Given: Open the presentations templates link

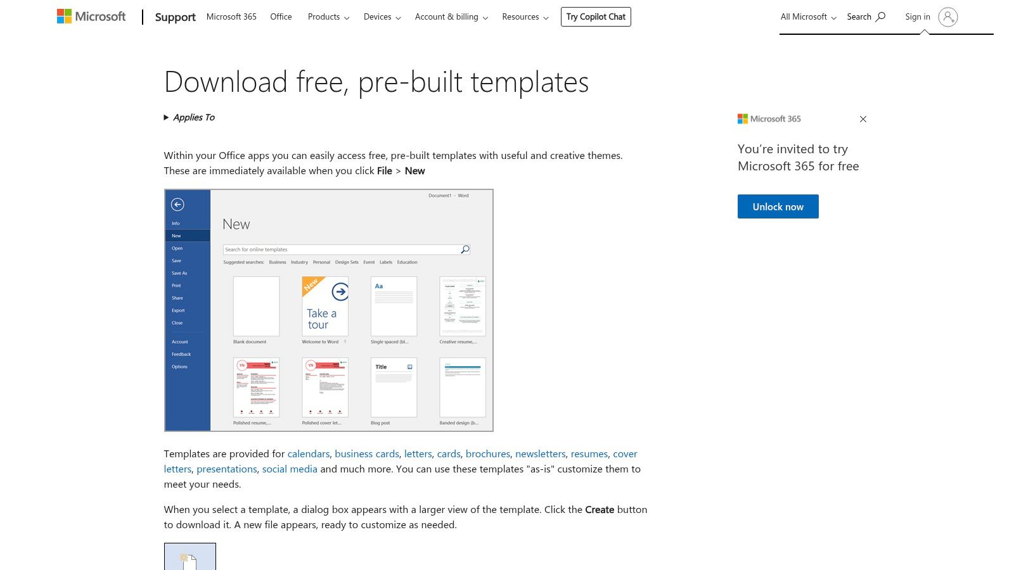Looking at the screenshot, I should coord(227,469).
